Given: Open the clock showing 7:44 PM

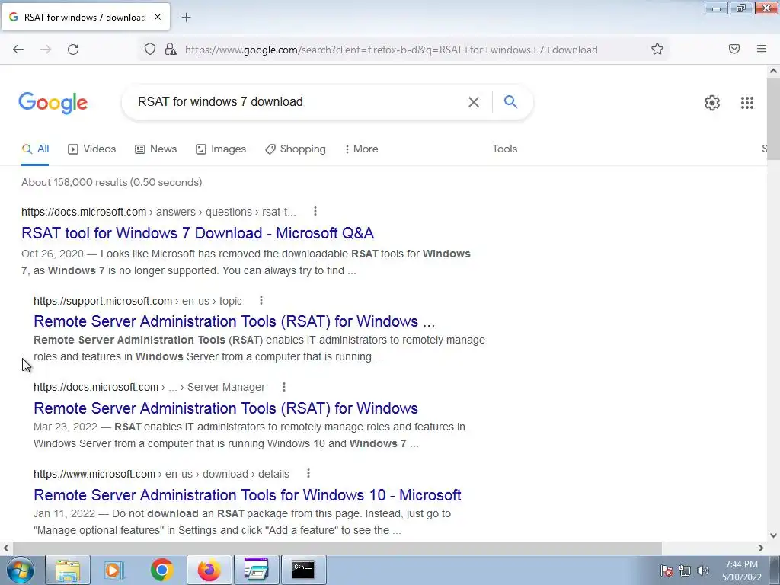Looking at the screenshot, I should [741, 571].
